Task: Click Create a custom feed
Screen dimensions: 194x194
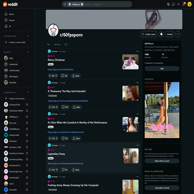Action: (16, 42)
